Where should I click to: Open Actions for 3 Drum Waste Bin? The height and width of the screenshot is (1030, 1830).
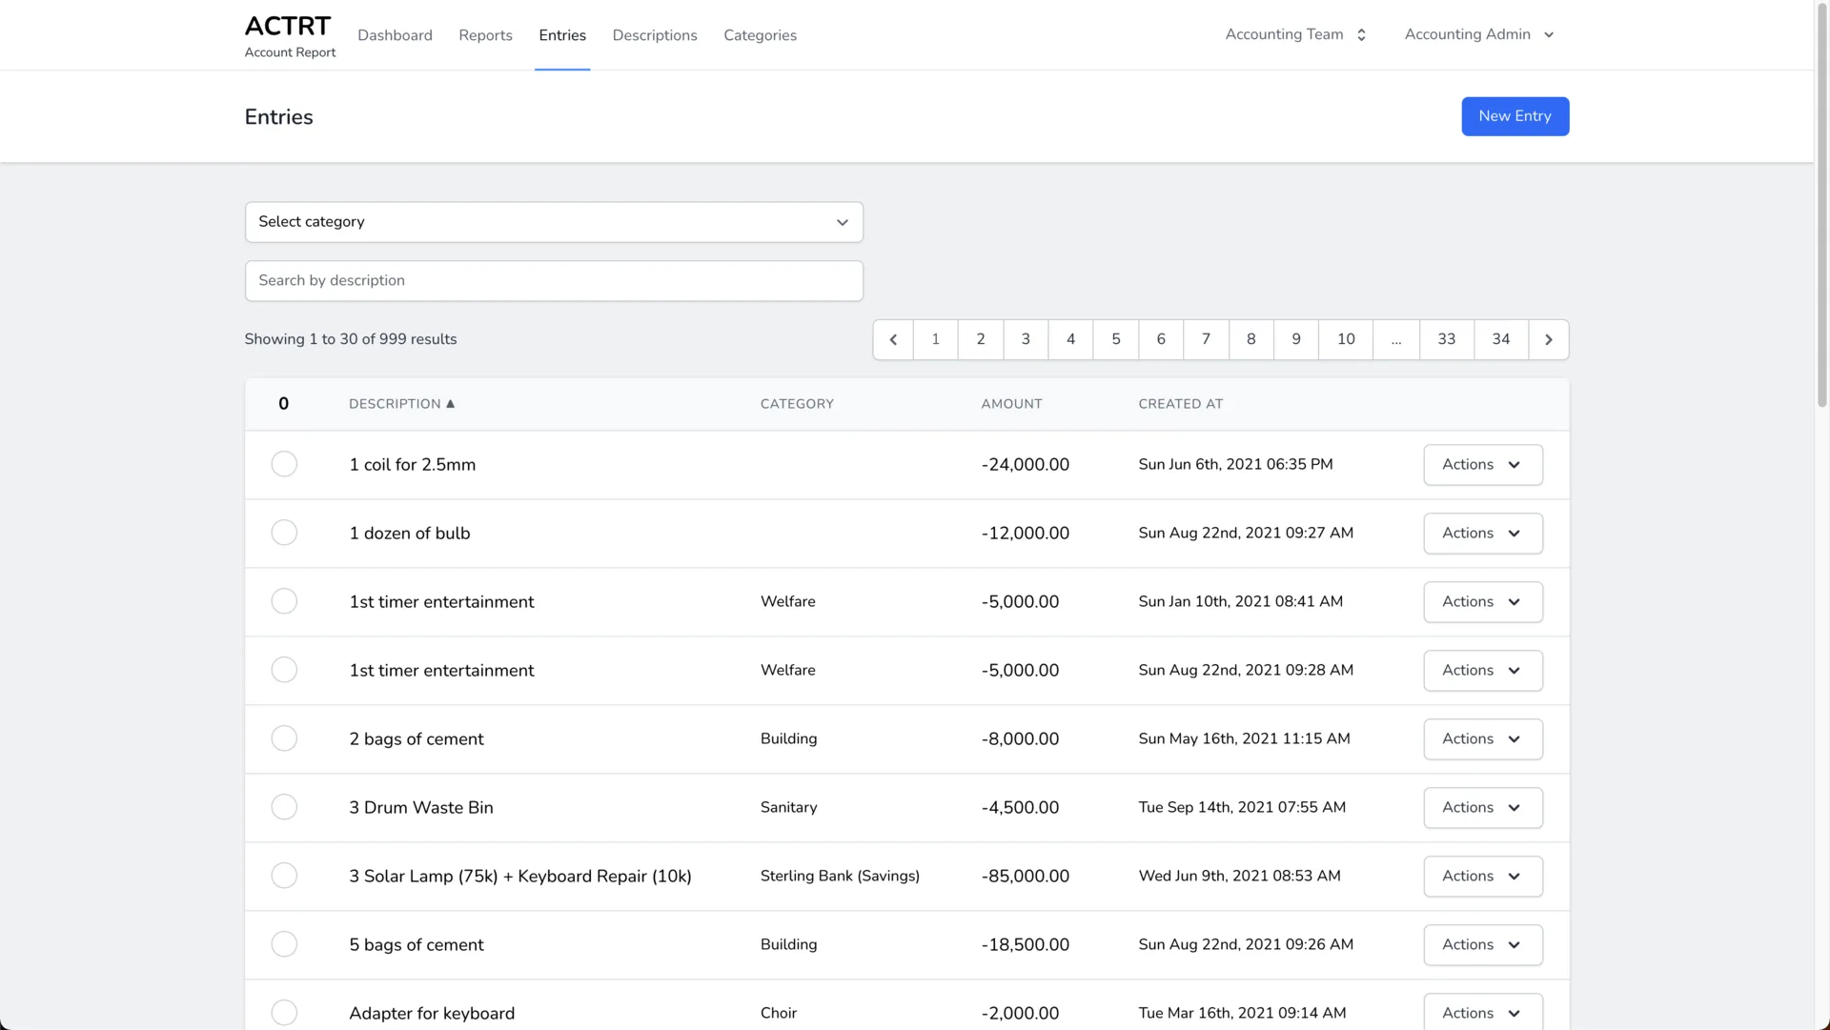coord(1483,808)
